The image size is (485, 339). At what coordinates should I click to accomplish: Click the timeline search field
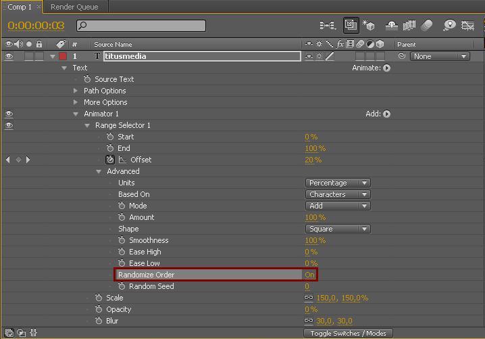(x=141, y=26)
